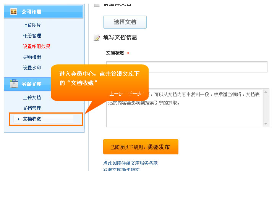This screenshot has width=277, height=223.
Task: Click 上一步 in the orange tooltip
Action: click(x=116, y=94)
